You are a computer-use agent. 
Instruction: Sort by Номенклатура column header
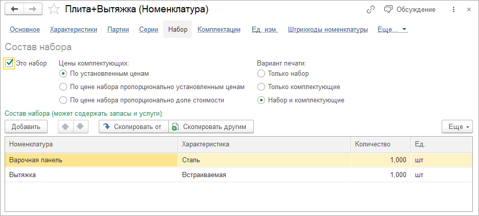(x=91, y=144)
